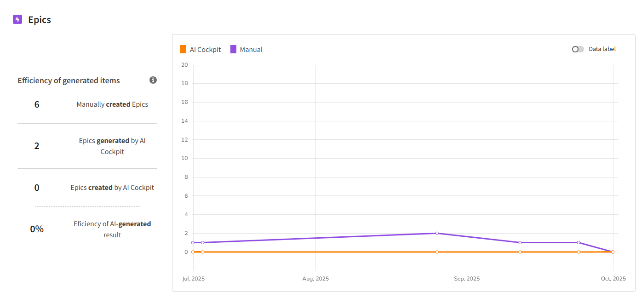Click info icon beside Efficiency of generated items
The height and width of the screenshot is (292, 636).
coord(153,80)
